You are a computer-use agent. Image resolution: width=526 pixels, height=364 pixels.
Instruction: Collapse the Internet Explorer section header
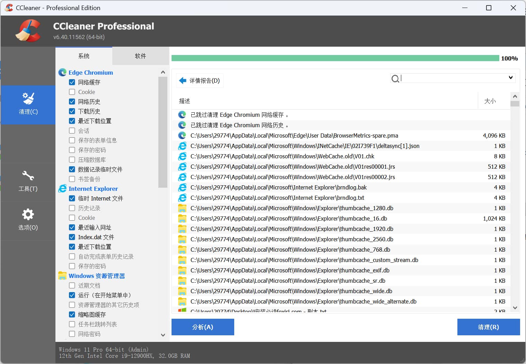click(93, 189)
